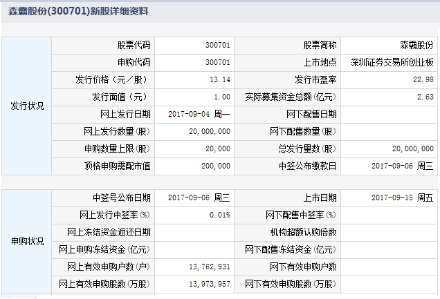
Task: Select the 顶格申购需配市值 value 200,000
Action: click(x=214, y=166)
